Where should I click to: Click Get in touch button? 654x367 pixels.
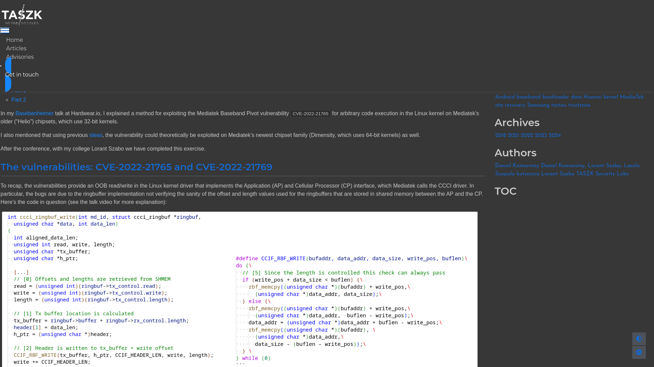[x=22, y=75]
